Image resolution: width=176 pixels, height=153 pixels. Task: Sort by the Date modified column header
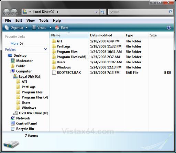(x=106, y=35)
